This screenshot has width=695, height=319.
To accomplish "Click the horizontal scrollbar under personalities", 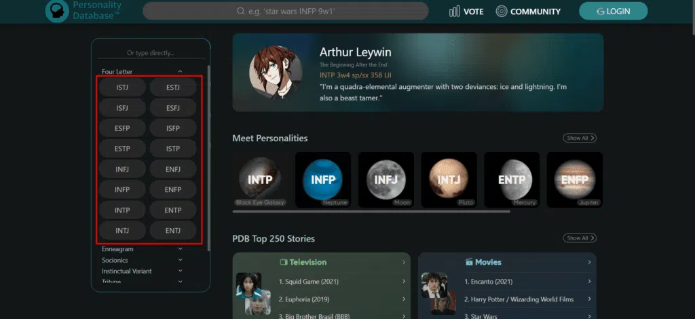I will (x=371, y=212).
